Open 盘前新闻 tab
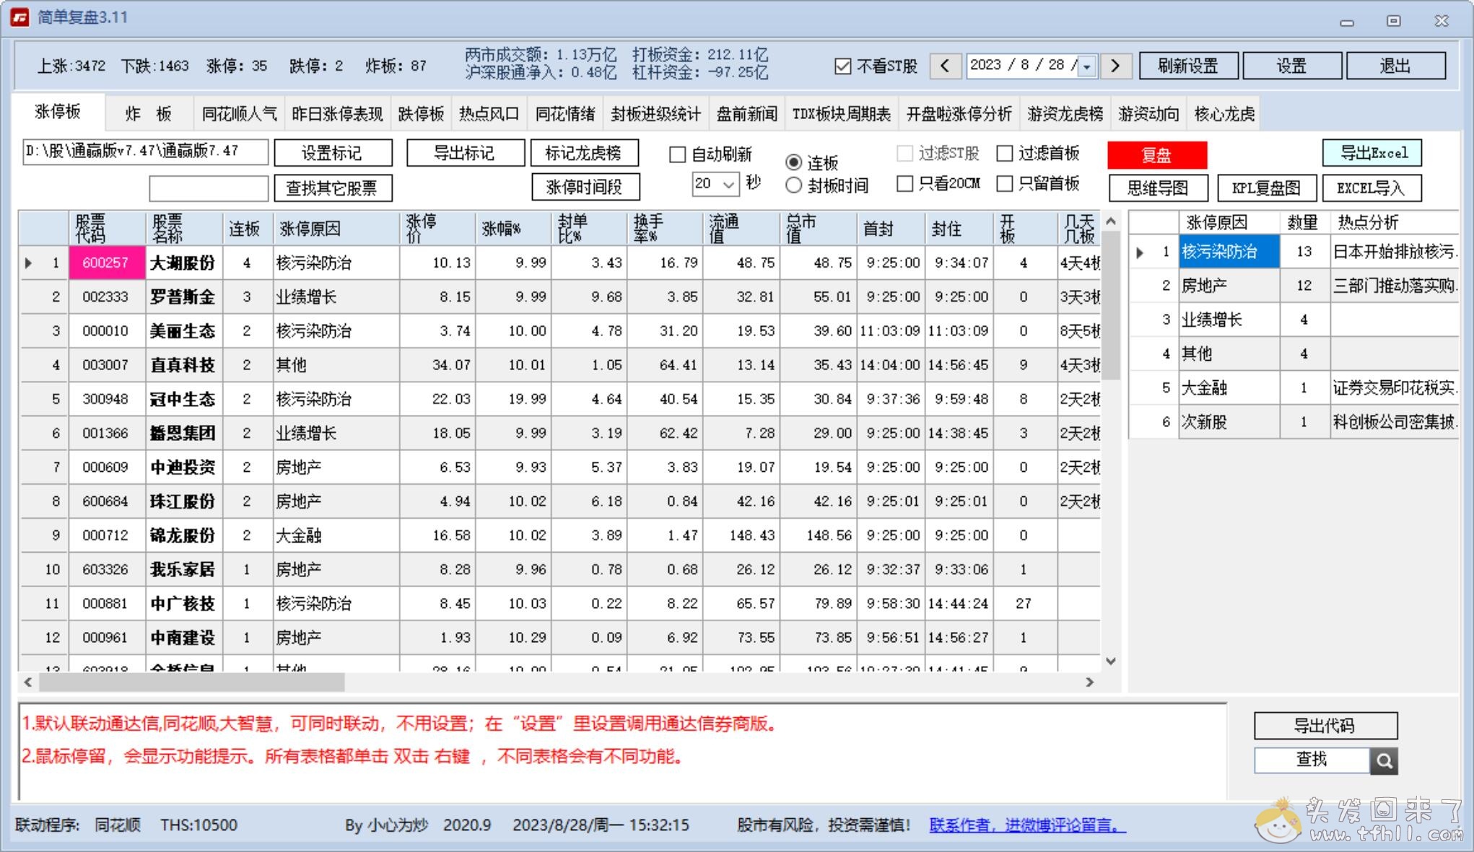Image resolution: width=1474 pixels, height=852 pixels. pos(746,114)
